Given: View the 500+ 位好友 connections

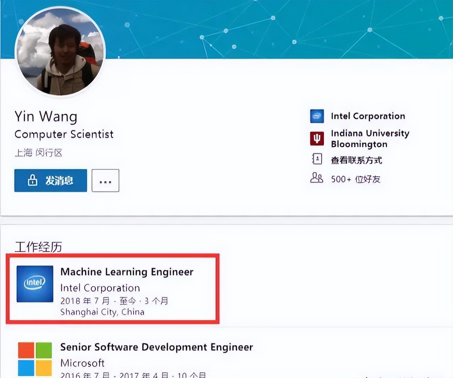Looking at the screenshot, I should 356,179.
